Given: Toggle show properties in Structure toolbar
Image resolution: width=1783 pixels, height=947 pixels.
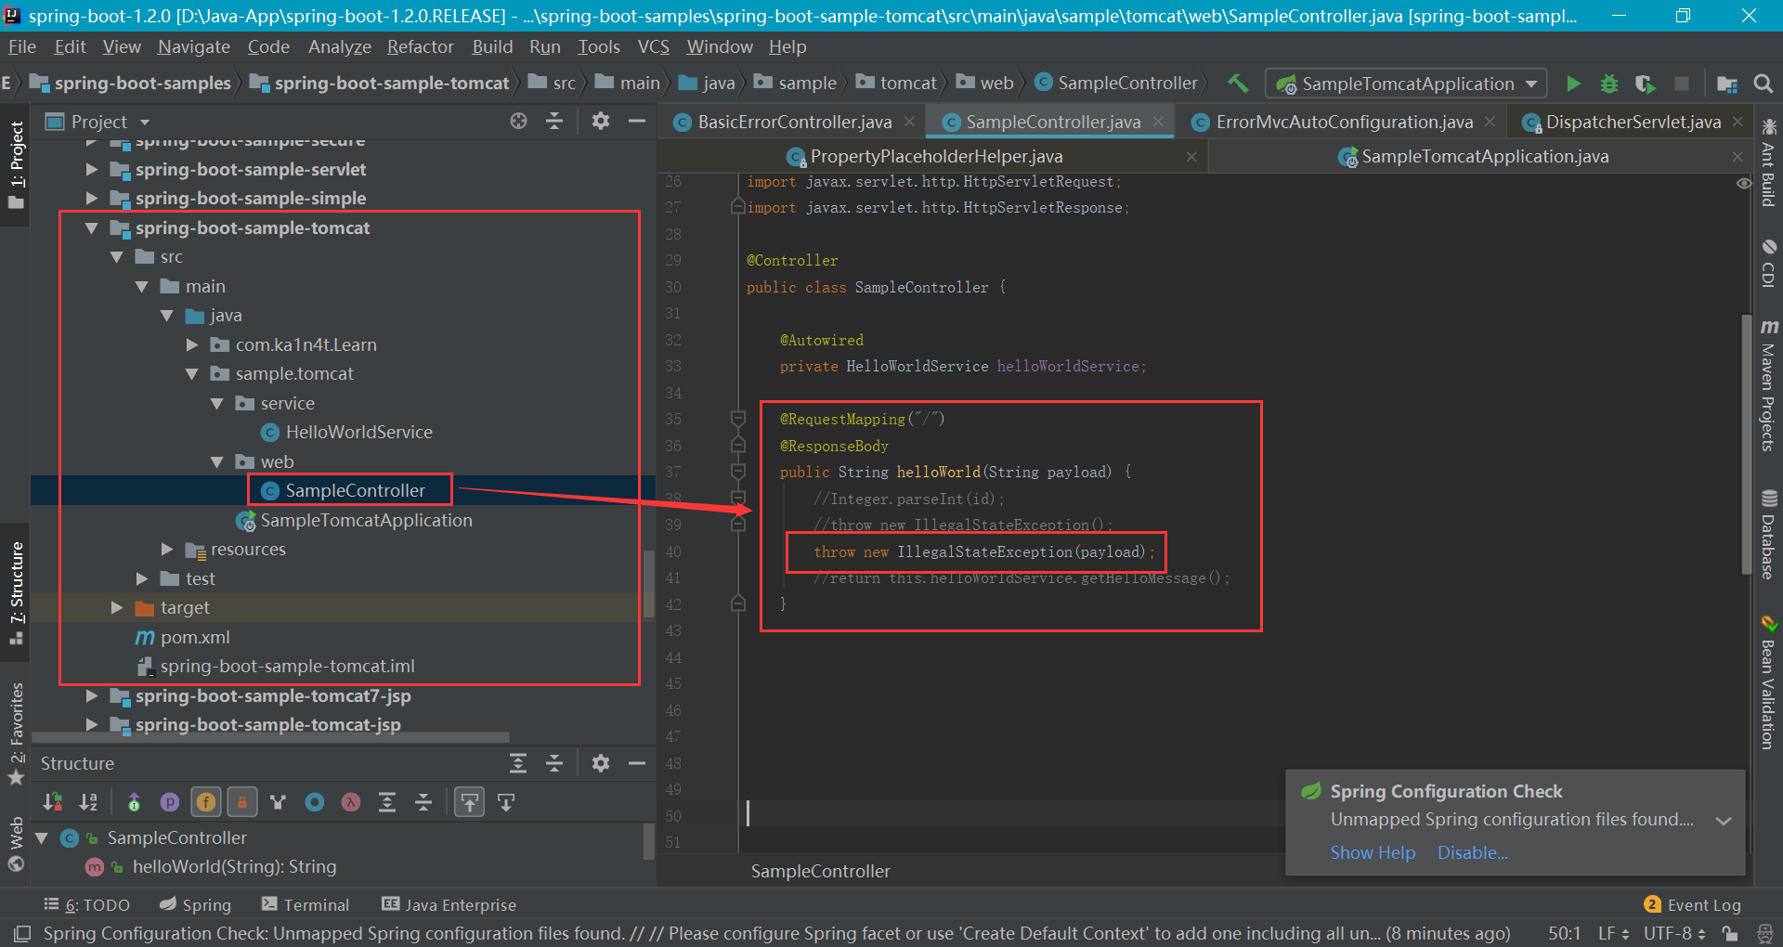Looking at the screenshot, I should pyautogui.click(x=169, y=802).
